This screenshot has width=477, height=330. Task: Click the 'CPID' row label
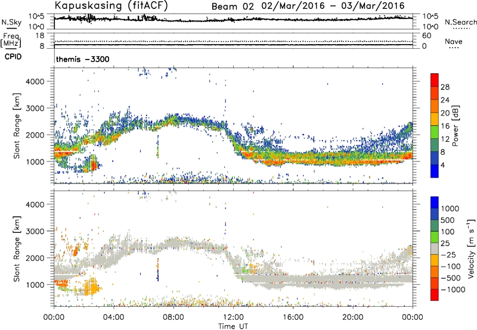point(13,57)
